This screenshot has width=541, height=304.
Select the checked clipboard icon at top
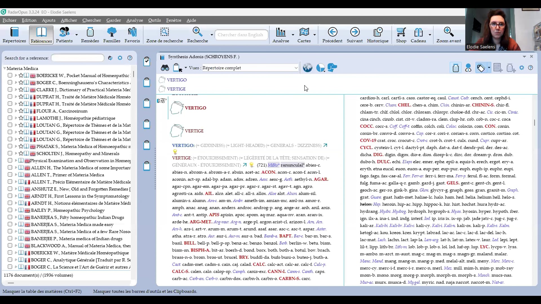[147, 61]
